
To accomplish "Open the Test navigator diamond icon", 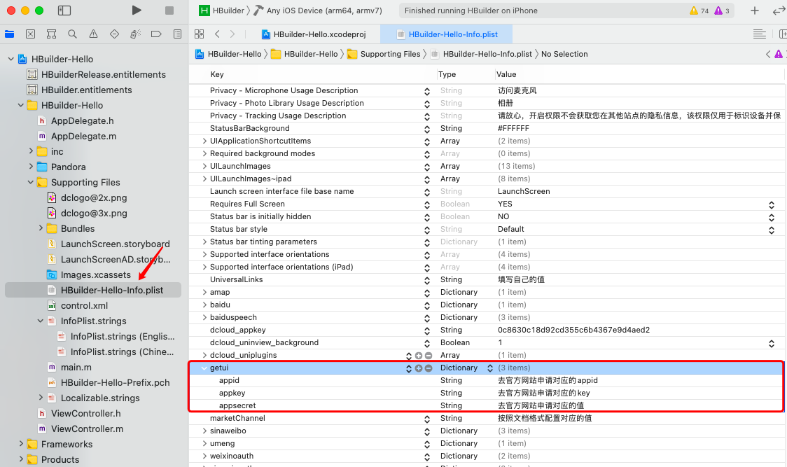I will (114, 34).
